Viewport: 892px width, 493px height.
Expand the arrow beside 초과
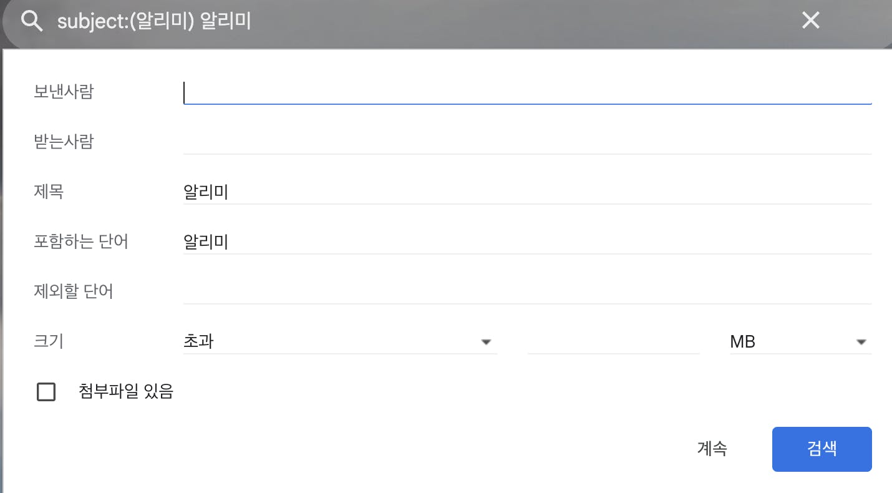pyautogui.click(x=487, y=342)
